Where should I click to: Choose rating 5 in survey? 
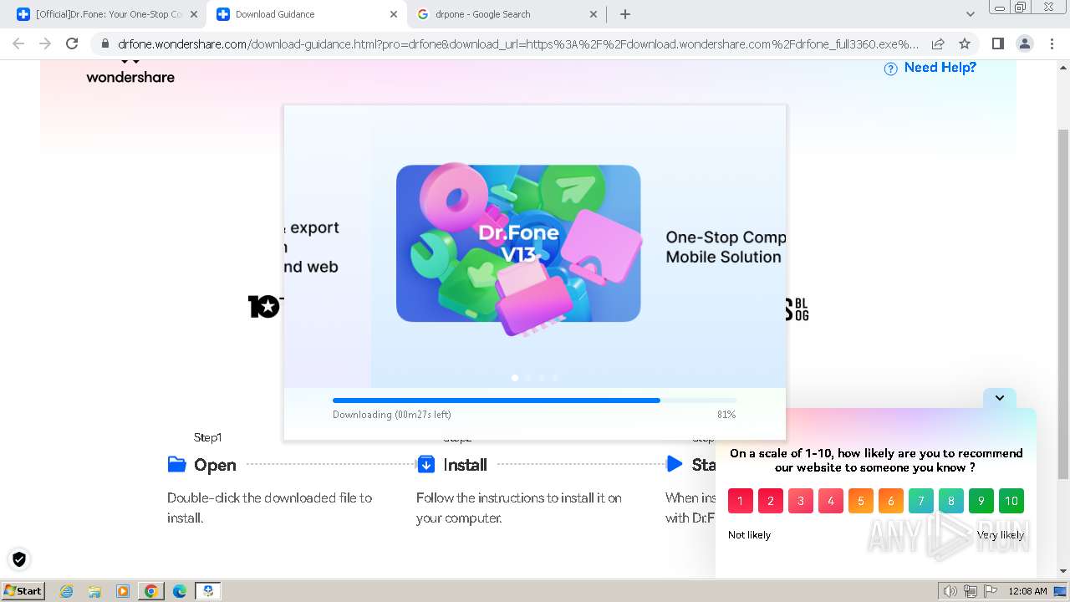coord(861,501)
